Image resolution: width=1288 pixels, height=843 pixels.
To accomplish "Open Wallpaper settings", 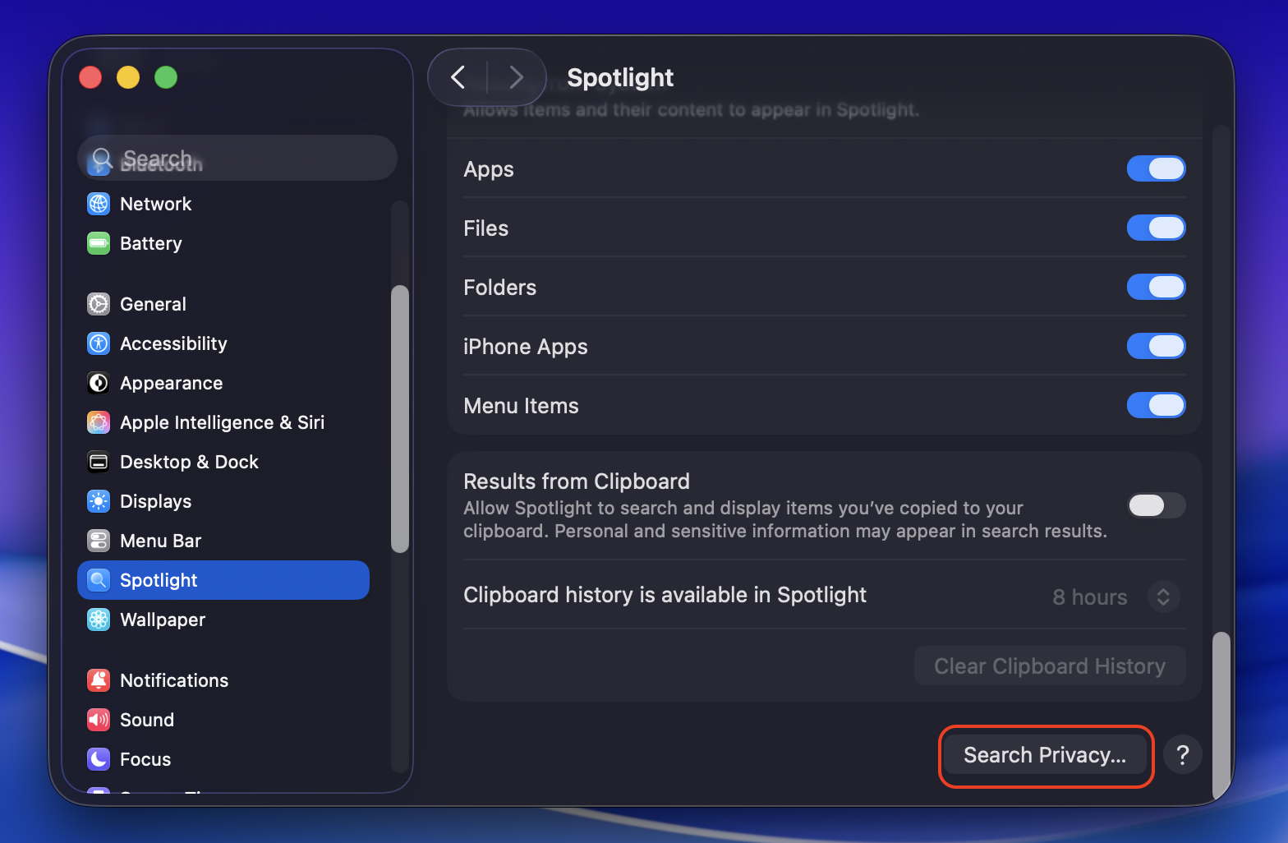I will coord(223,620).
